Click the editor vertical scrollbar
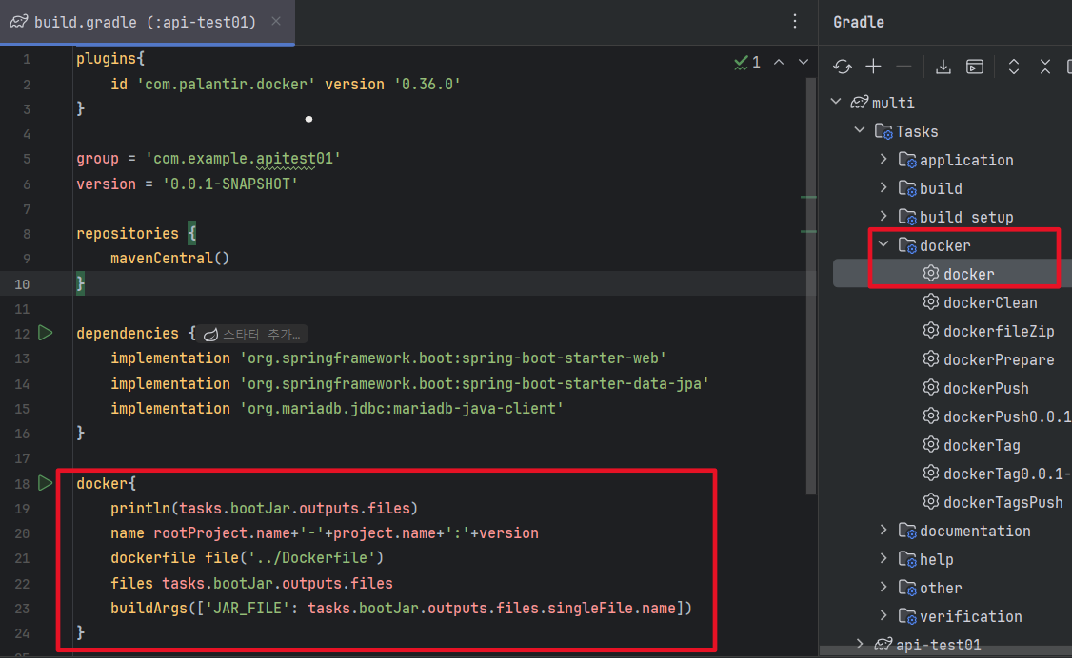The width and height of the screenshot is (1072, 658). click(x=811, y=285)
